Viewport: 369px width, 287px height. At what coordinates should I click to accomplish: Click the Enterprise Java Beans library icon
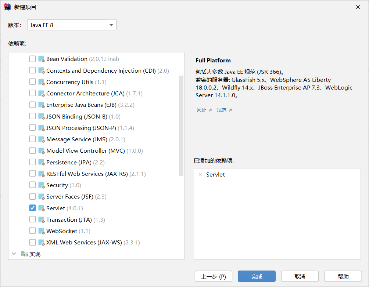coord(42,105)
